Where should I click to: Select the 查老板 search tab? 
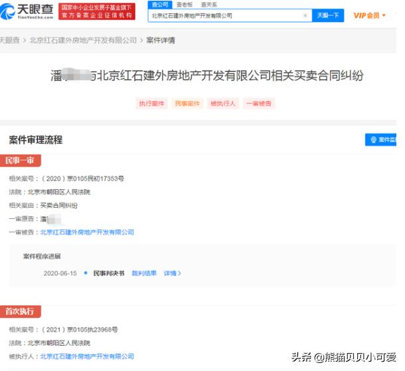[x=184, y=5]
